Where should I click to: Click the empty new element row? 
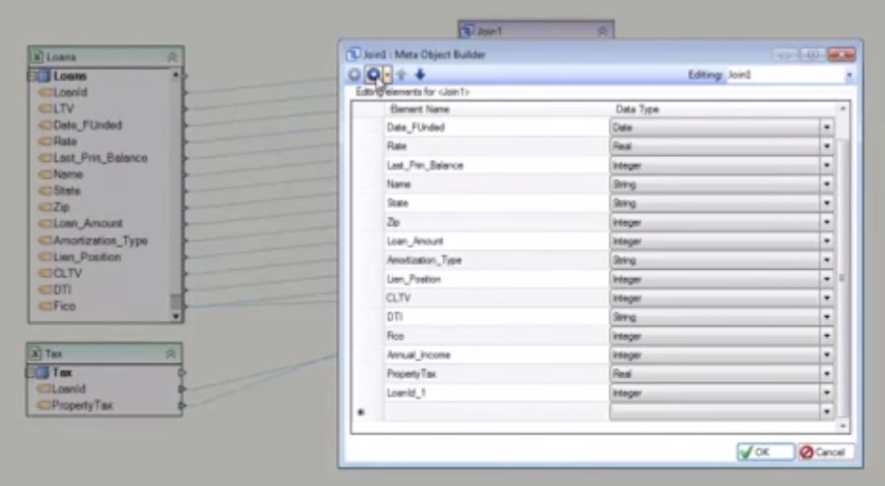pyautogui.click(x=495, y=412)
